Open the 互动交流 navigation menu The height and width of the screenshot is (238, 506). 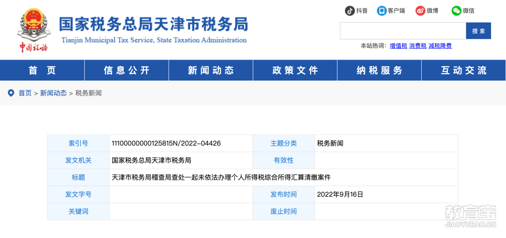point(464,70)
